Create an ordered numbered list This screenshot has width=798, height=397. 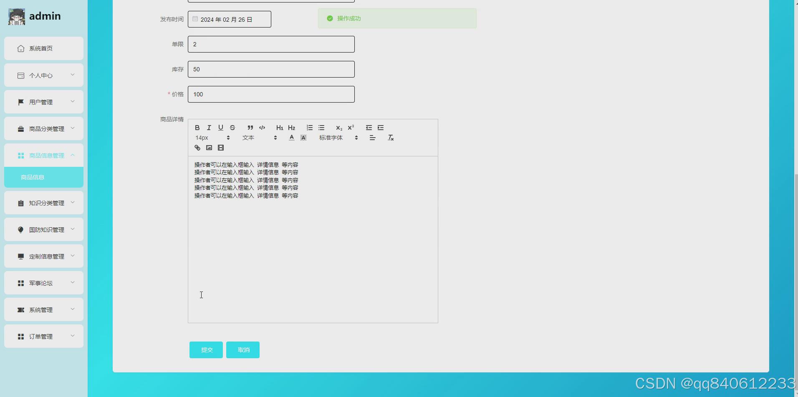tap(310, 128)
